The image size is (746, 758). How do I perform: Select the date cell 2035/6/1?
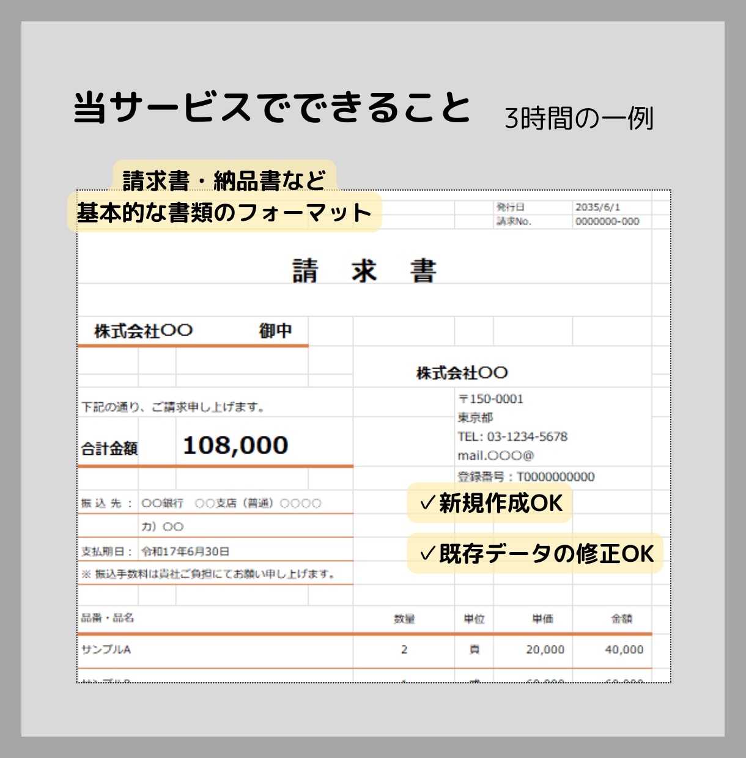(x=597, y=207)
